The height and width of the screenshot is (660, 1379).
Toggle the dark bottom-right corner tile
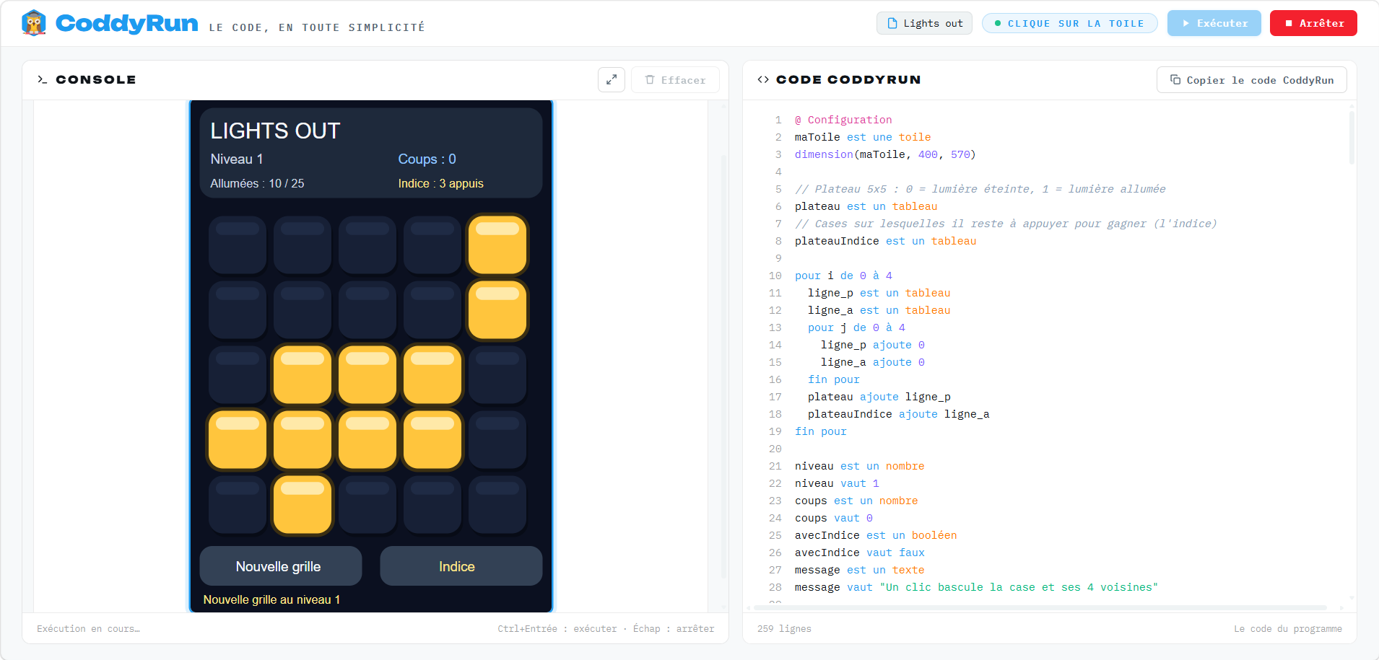click(x=497, y=505)
